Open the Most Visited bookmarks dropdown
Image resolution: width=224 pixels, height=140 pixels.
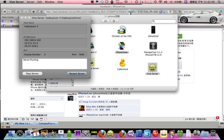click(x=8, y=17)
